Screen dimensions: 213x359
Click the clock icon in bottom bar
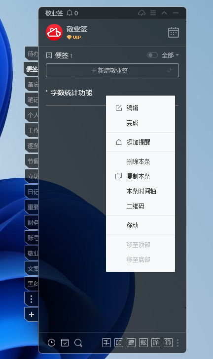tap(52, 343)
